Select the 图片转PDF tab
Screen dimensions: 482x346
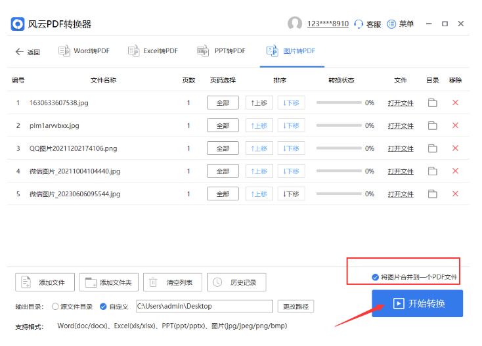point(291,51)
